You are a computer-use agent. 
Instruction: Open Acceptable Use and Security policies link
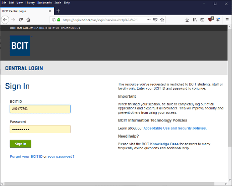pyautogui.click(x=175, y=128)
